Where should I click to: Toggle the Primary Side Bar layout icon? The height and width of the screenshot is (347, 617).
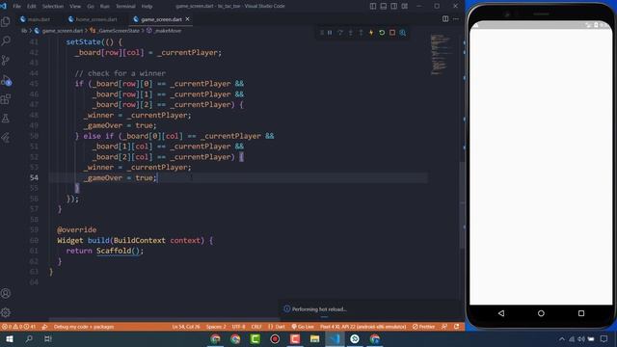pyautogui.click(x=373, y=6)
